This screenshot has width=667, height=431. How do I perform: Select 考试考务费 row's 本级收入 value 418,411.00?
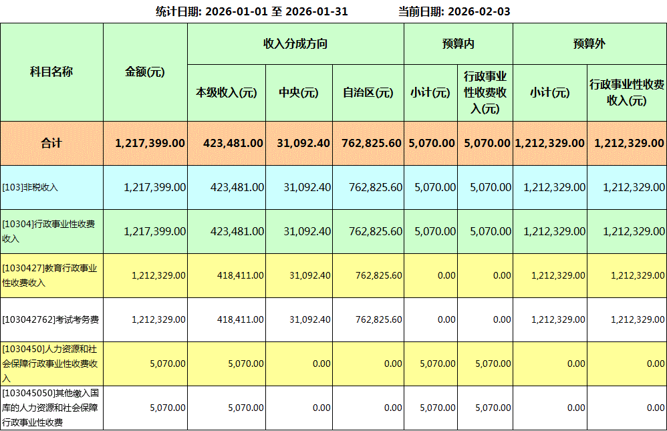coord(241,320)
